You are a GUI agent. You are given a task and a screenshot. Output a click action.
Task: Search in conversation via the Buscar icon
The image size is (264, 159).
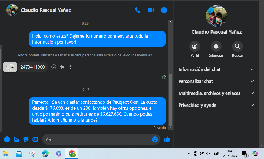(237, 46)
